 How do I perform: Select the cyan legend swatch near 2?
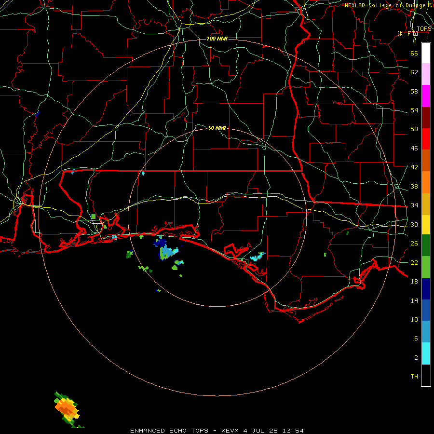(x=426, y=353)
